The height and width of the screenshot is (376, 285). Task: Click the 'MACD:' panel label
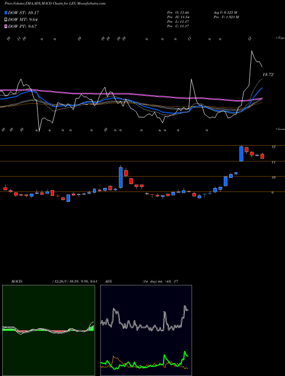(x=17, y=281)
